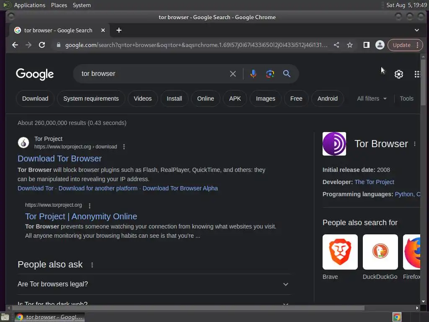Open options for torproject.org download result

(124, 147)
